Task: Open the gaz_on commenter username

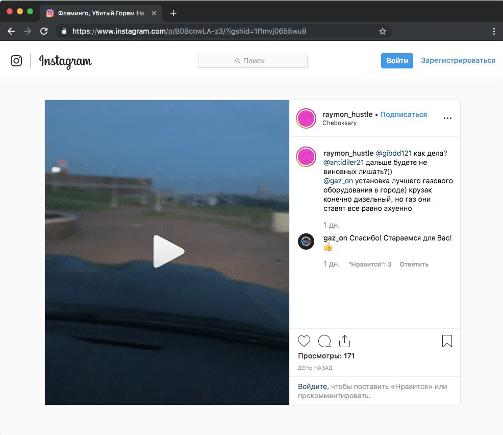Action: (x=335, y=238)
